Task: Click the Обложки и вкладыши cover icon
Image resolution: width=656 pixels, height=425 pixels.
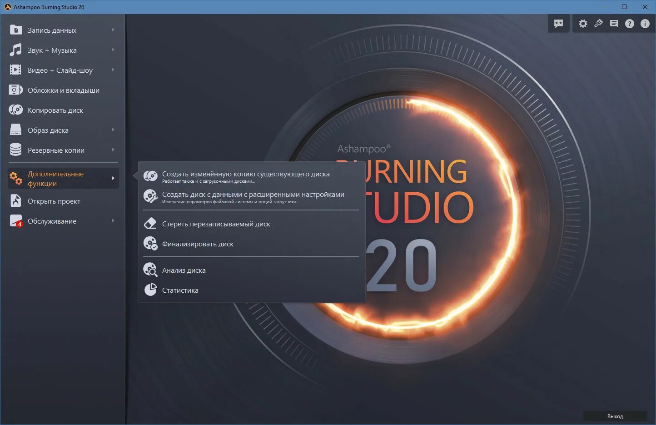Action: (16, 90)
